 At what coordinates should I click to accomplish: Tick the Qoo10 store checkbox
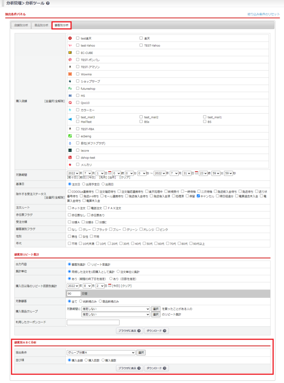tap(78, 102)
